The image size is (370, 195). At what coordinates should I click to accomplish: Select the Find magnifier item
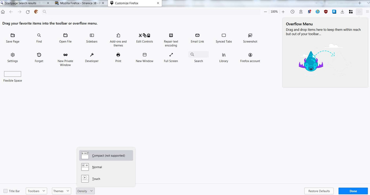39,35
